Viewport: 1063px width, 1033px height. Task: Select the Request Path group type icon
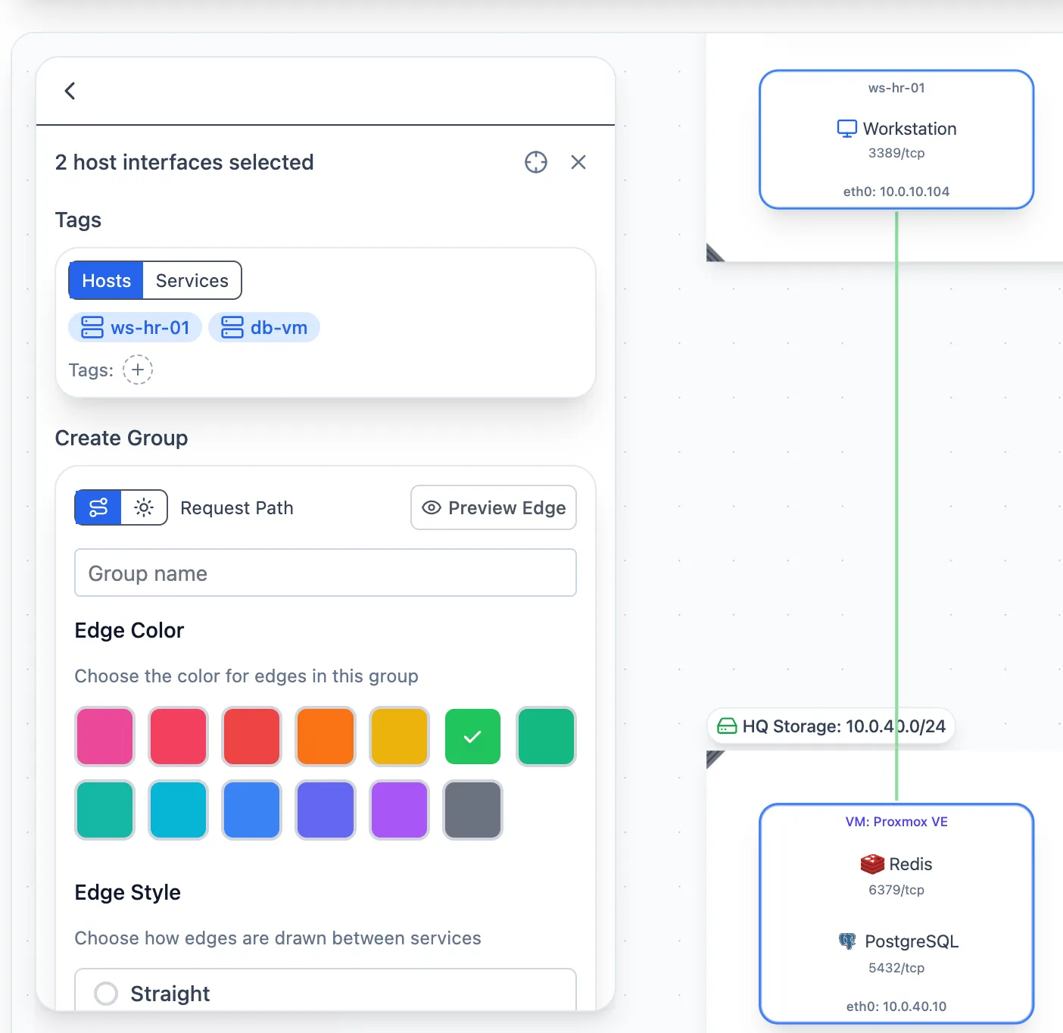[98, 507]
